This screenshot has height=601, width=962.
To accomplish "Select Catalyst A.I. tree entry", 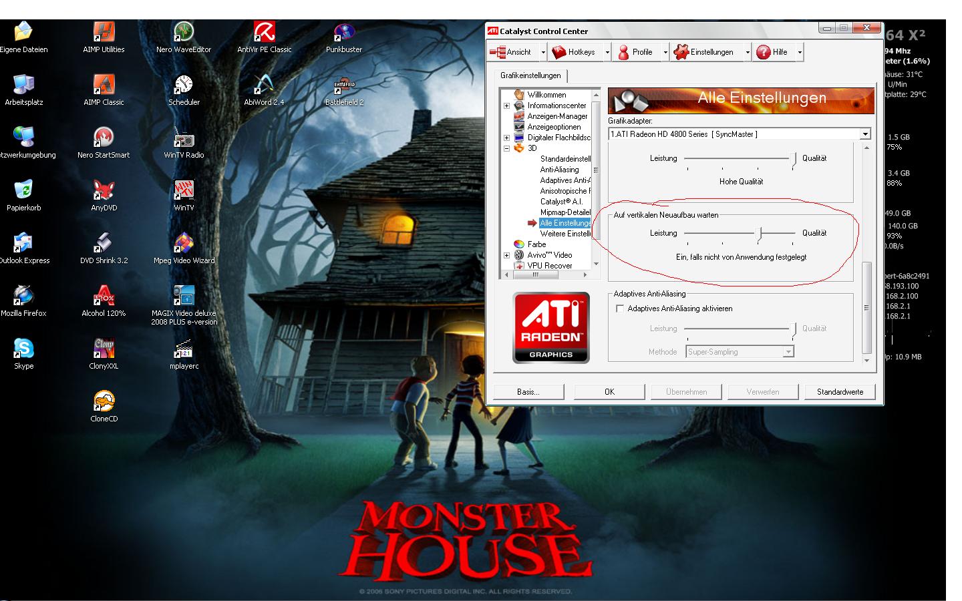I will pos(562,202).
